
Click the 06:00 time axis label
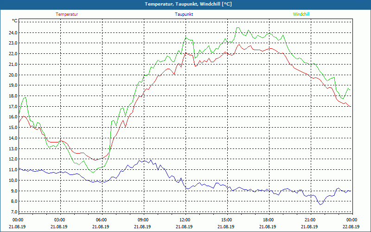click(x=102, y=220)
